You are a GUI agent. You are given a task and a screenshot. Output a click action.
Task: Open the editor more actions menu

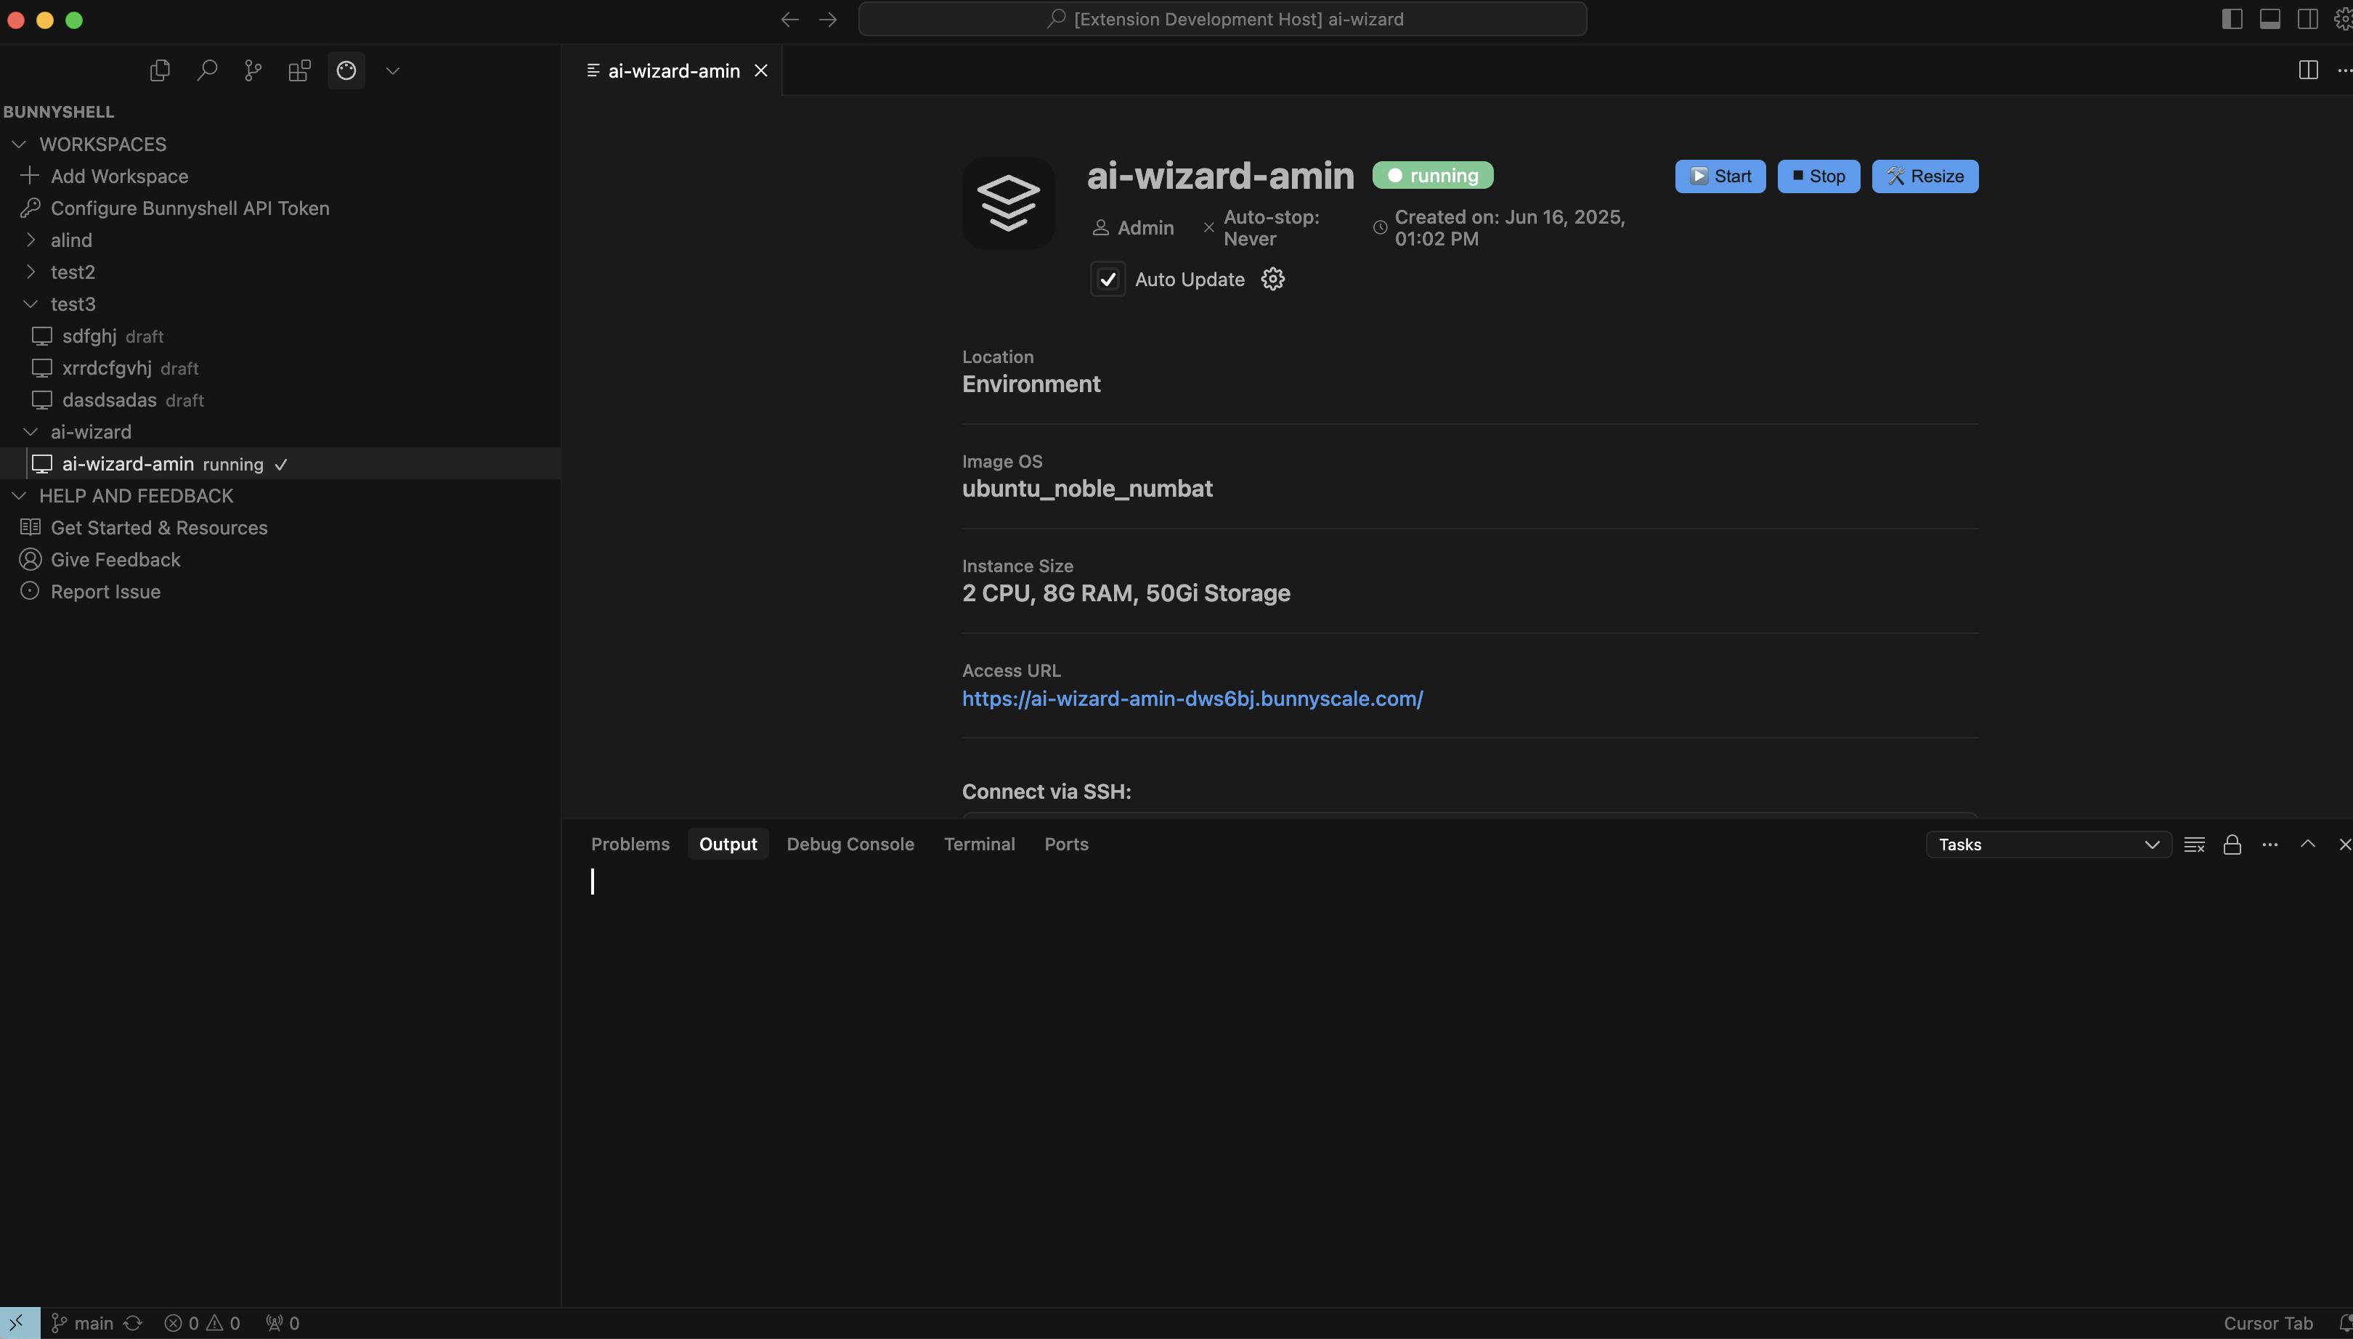[x=2344, y=71]
